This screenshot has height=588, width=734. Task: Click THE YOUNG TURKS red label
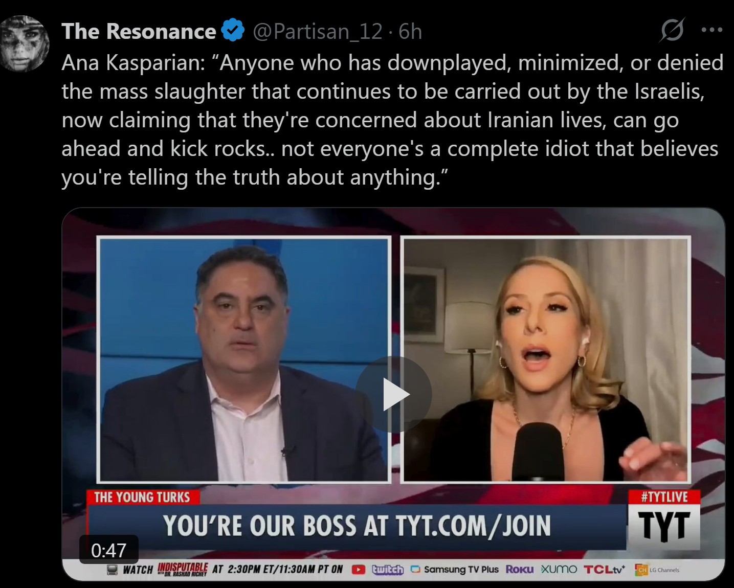pos(142,497)
